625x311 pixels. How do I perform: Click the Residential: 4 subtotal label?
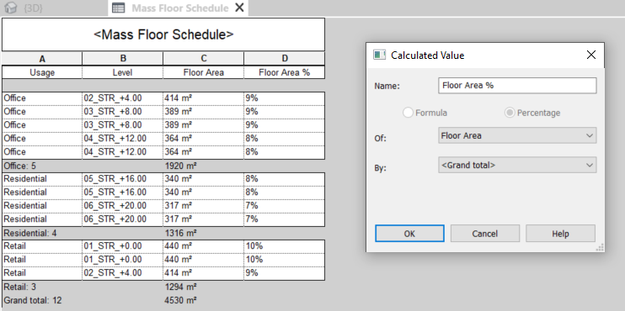(x=29, y=233)
